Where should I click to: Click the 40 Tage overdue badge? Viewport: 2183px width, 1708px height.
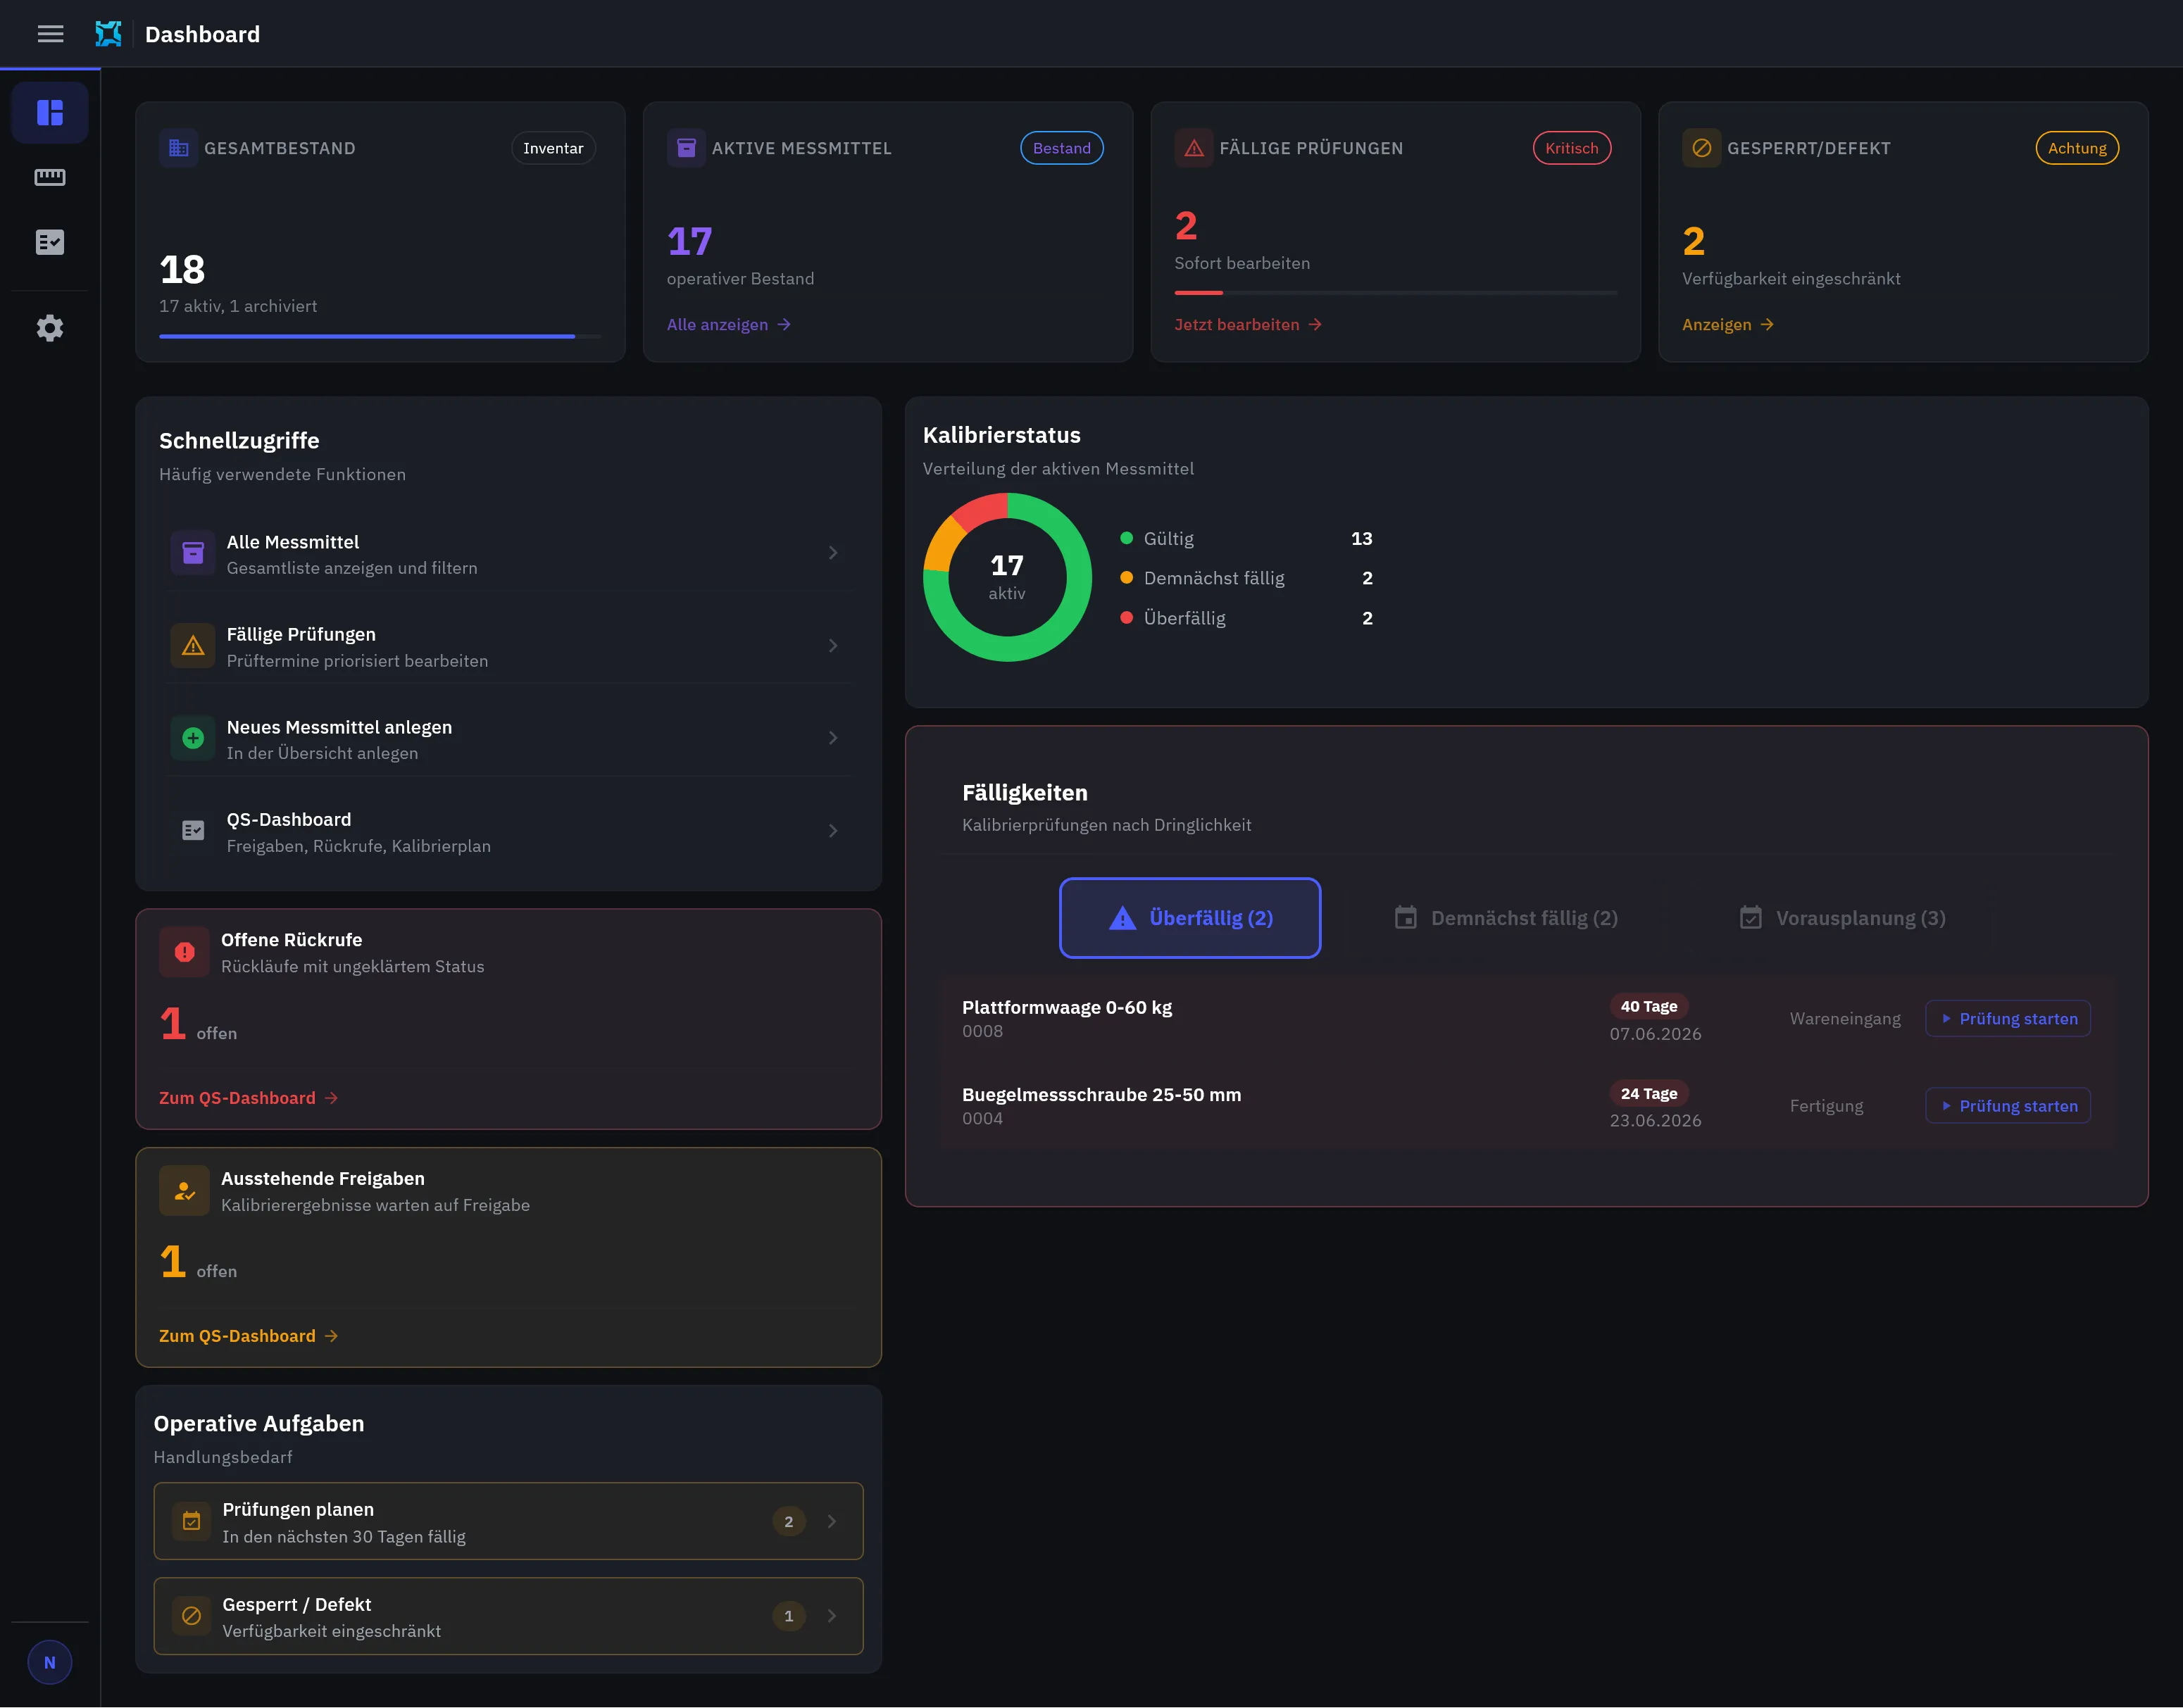1649,1006
